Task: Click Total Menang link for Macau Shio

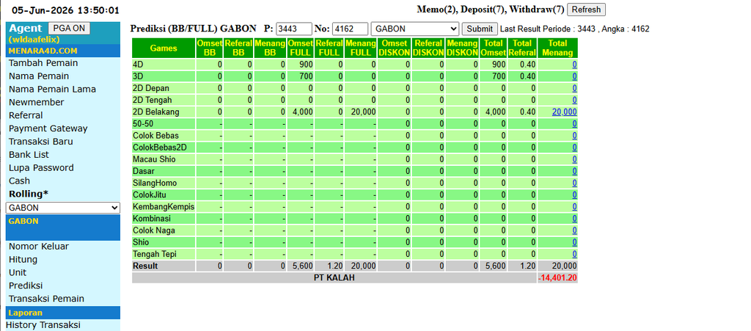Action: tap(574, 159)
